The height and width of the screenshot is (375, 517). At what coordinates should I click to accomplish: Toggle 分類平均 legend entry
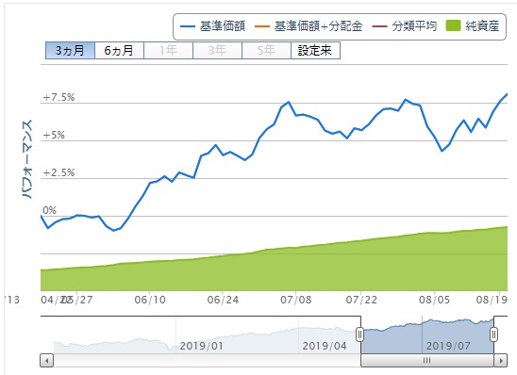pos(405,26)
